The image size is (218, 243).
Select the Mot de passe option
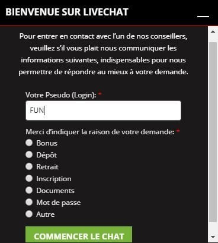(x=29, y=202)
